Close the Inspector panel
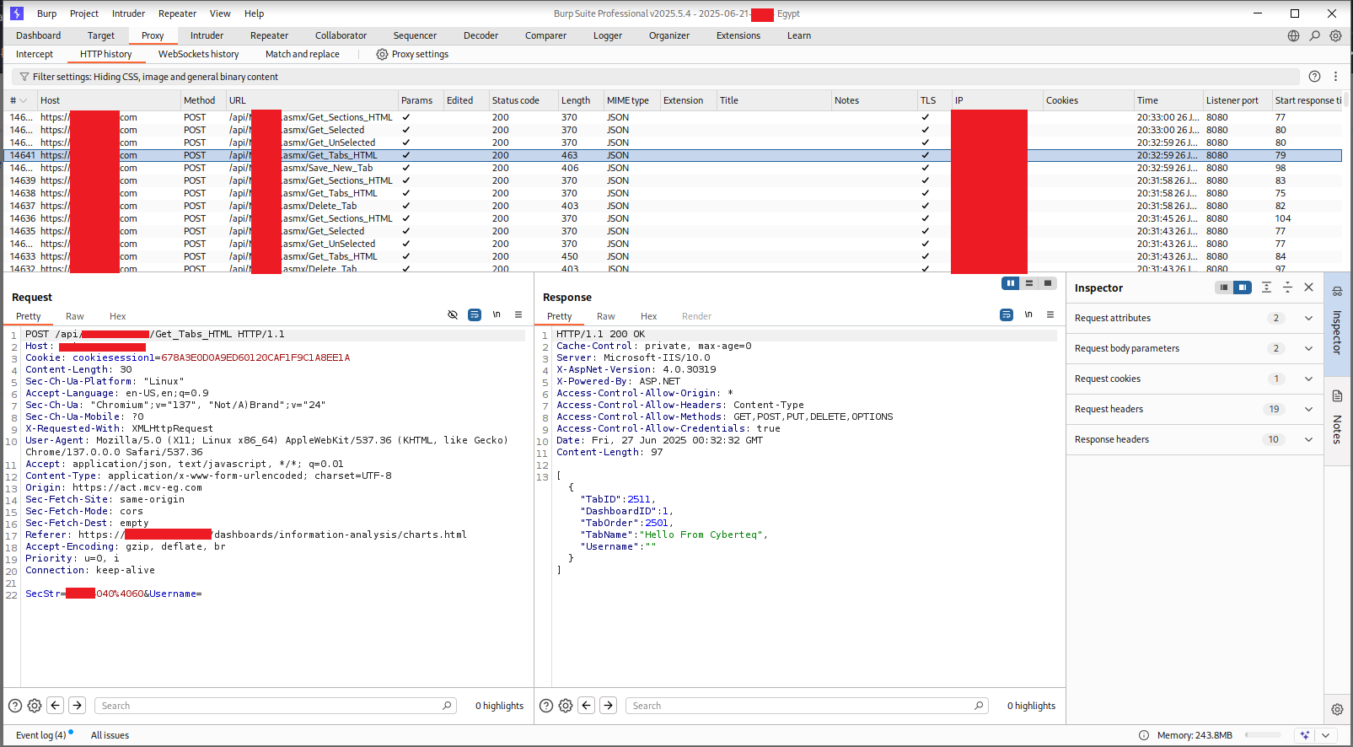Screen dimensions: 1353x747 (1308, 288)
